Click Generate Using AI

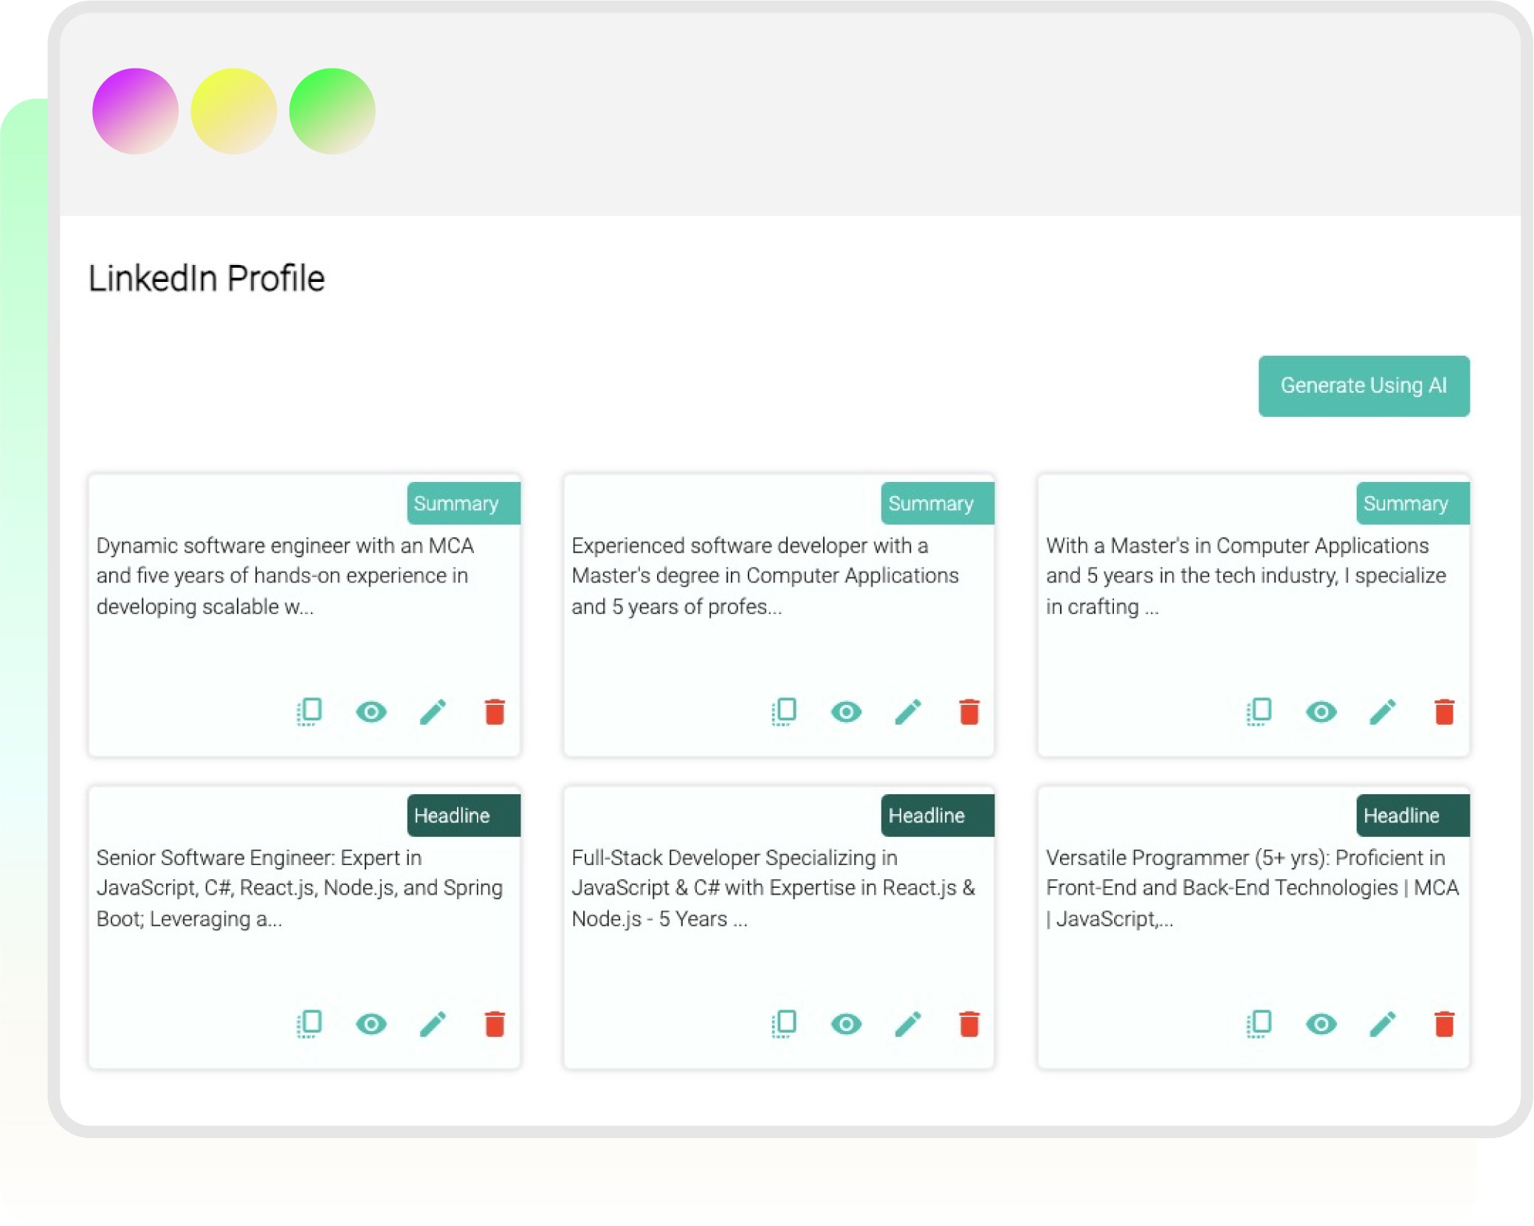tap(1363, 385)
